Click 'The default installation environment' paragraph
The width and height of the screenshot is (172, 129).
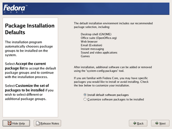pos(113,25)
